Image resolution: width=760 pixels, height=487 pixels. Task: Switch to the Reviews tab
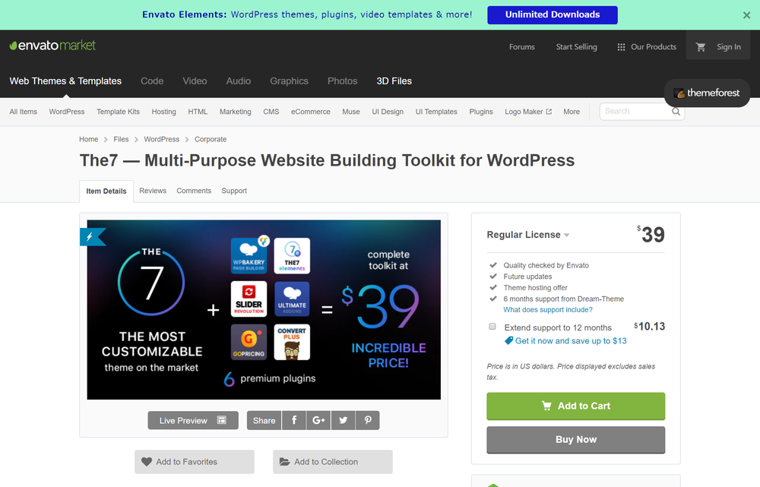[x=153, y=191]
